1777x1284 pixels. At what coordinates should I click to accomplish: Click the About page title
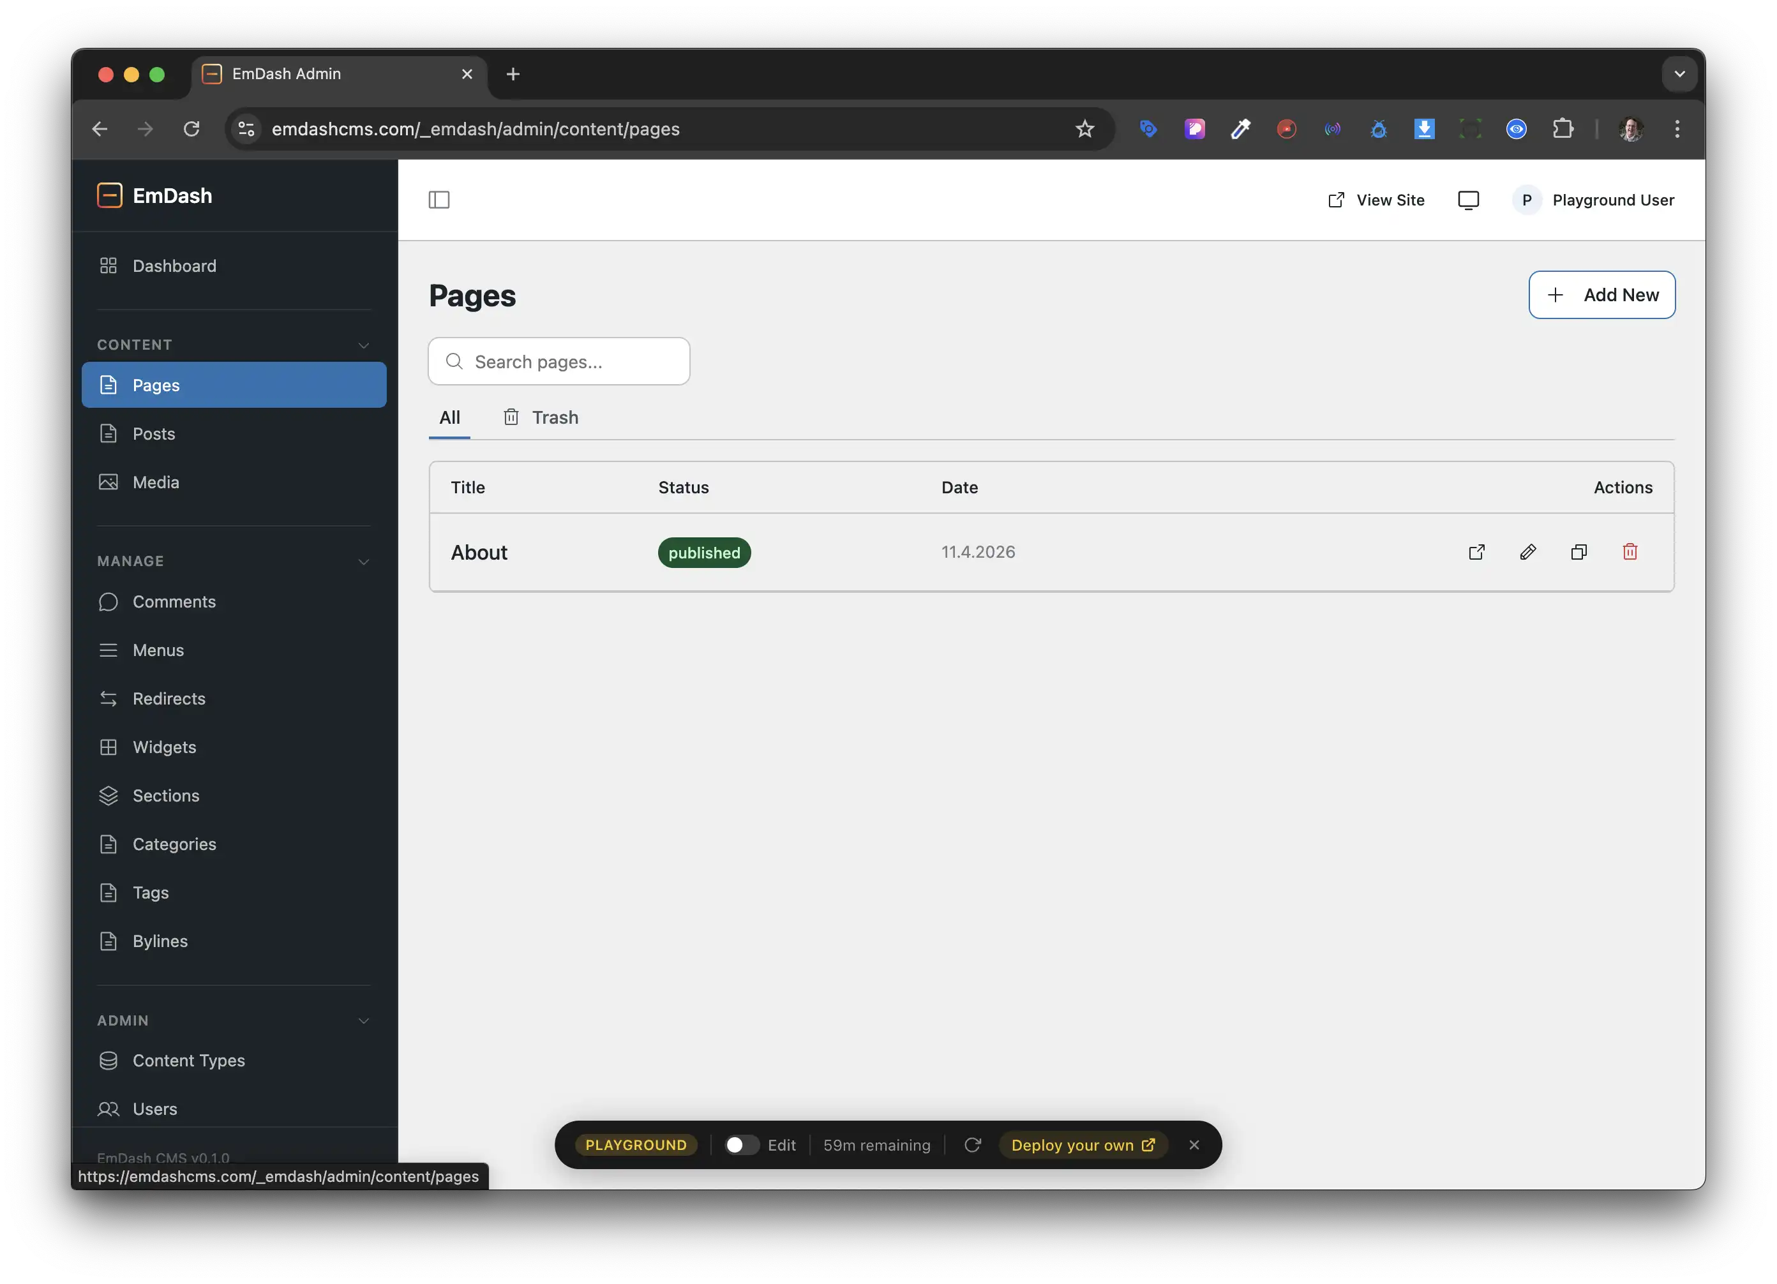pyautogui.click(x=479, y=552)
